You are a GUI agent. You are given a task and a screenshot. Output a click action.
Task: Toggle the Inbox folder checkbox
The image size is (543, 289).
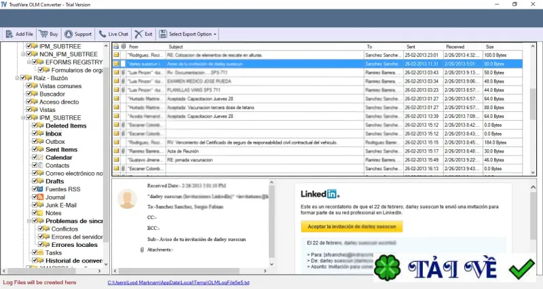click(x=35, y=134)
